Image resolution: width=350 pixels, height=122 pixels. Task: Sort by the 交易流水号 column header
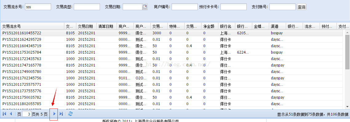(32, 26)
